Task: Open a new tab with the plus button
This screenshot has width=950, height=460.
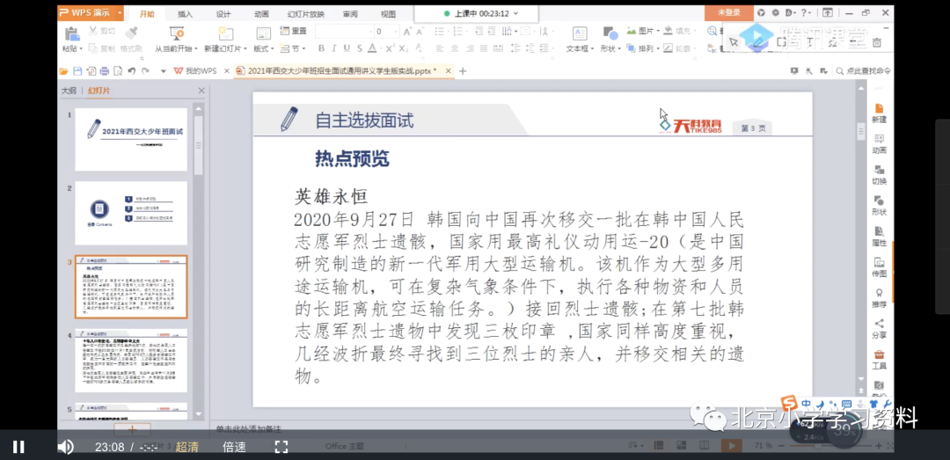Action: [x=463, y=71]
